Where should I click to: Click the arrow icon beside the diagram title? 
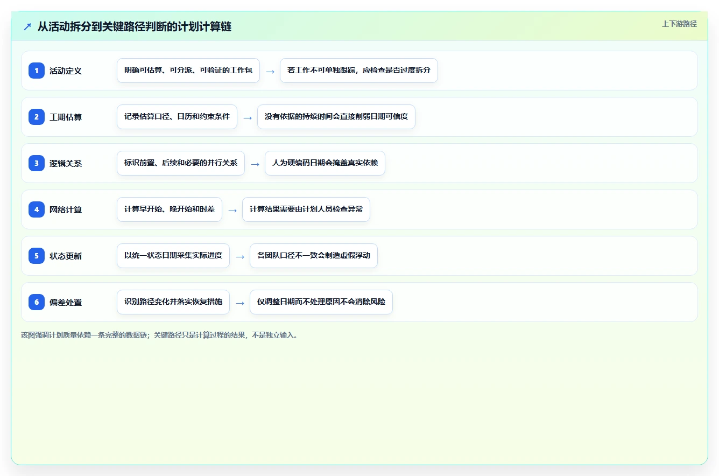click(27, 27)
